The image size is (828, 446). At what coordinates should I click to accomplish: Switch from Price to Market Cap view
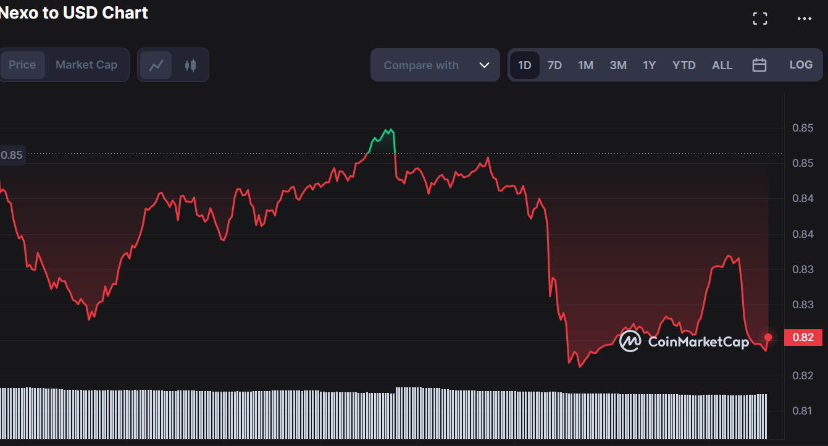click(x=86, y=64)
